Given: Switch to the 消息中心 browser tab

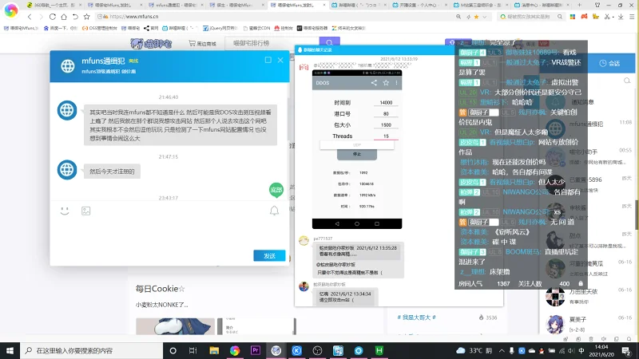Looking at the screenshot, I should [541, 6].
